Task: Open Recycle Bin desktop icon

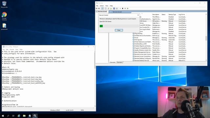Action: pos(4,4)
